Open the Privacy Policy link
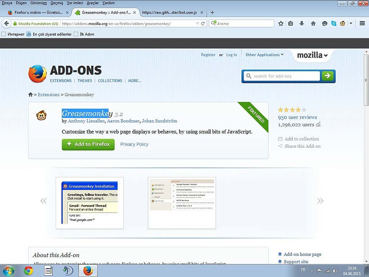The image size is (369, 277). 134,144
